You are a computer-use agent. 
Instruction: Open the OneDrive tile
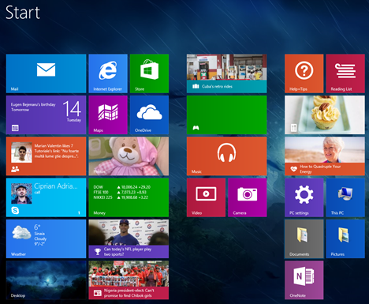[149, 114]
